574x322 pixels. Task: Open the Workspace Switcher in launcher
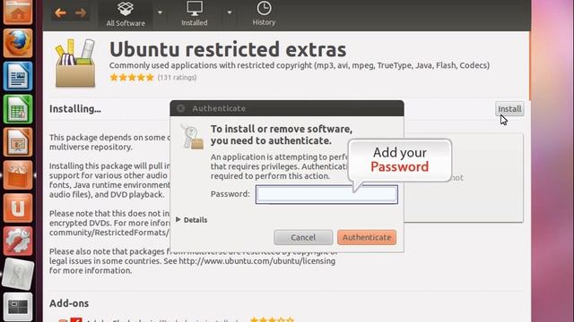(18, 307)
